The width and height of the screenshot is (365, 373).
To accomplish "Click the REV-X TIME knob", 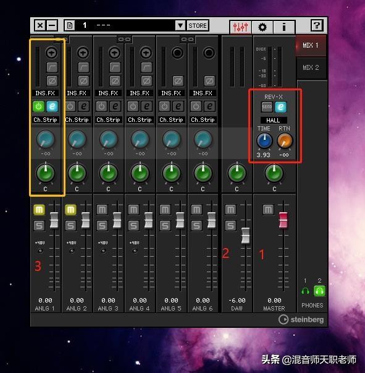I will click(x=264, y=140).
